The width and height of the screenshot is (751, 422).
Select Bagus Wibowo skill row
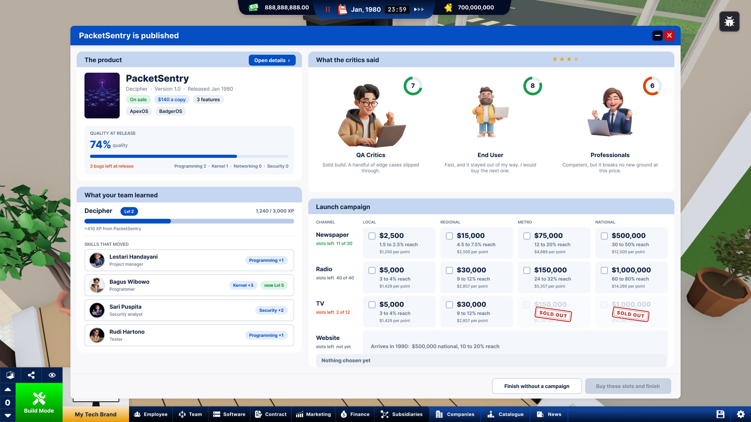pyautogui.click(x=189, y=285)
